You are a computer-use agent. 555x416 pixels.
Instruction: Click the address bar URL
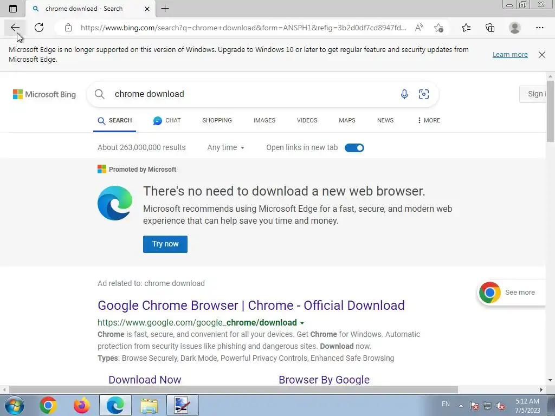243,28
